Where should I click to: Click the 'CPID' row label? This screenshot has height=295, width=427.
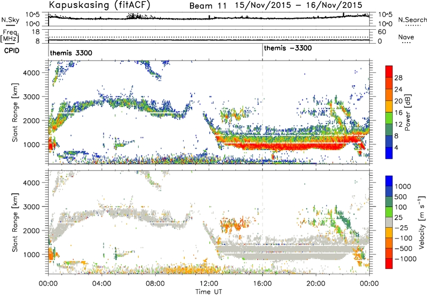(12, 51)
